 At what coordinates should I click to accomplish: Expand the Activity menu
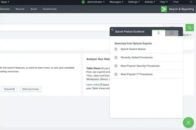pos(150,2)
